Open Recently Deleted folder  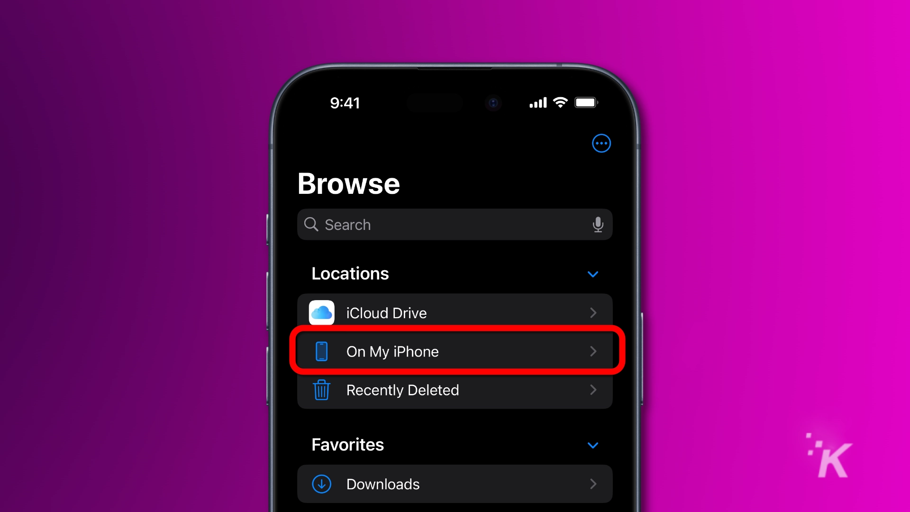coord(455,390)
